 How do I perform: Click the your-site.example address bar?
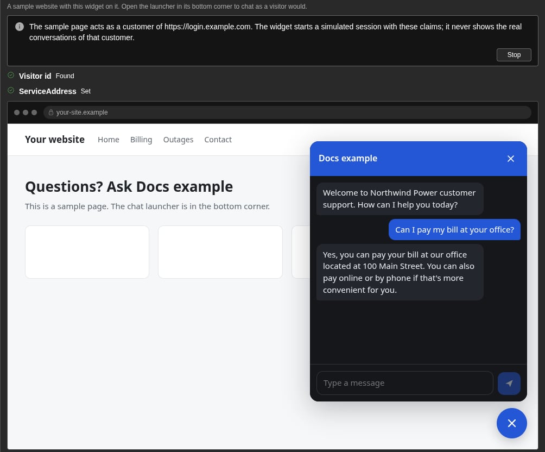click(287, 112)
